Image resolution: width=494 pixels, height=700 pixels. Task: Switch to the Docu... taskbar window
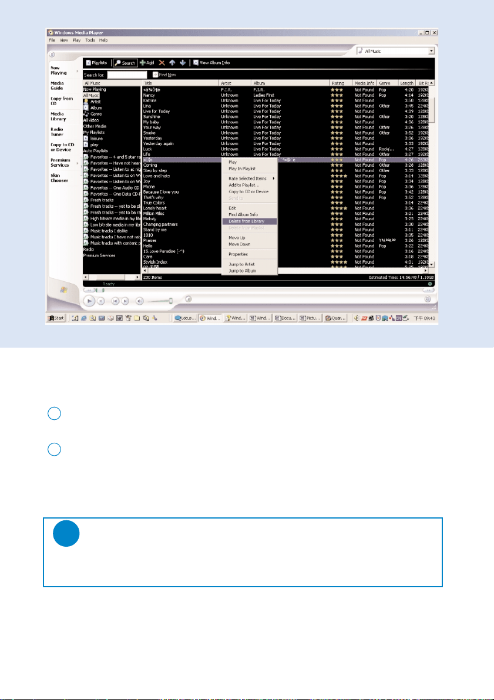point(285,318)
